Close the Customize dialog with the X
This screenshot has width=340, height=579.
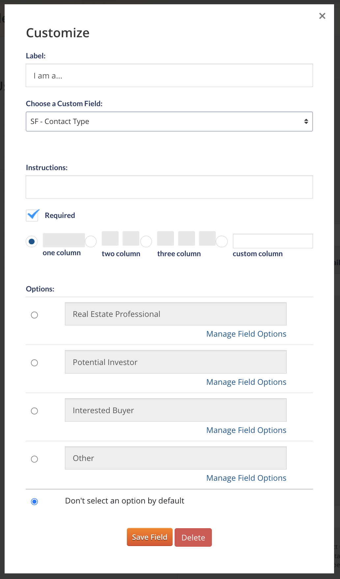tap(322, 16)
